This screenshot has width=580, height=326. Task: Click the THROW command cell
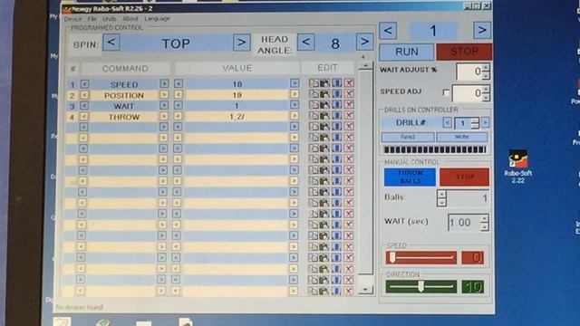[x=124, y=117]
